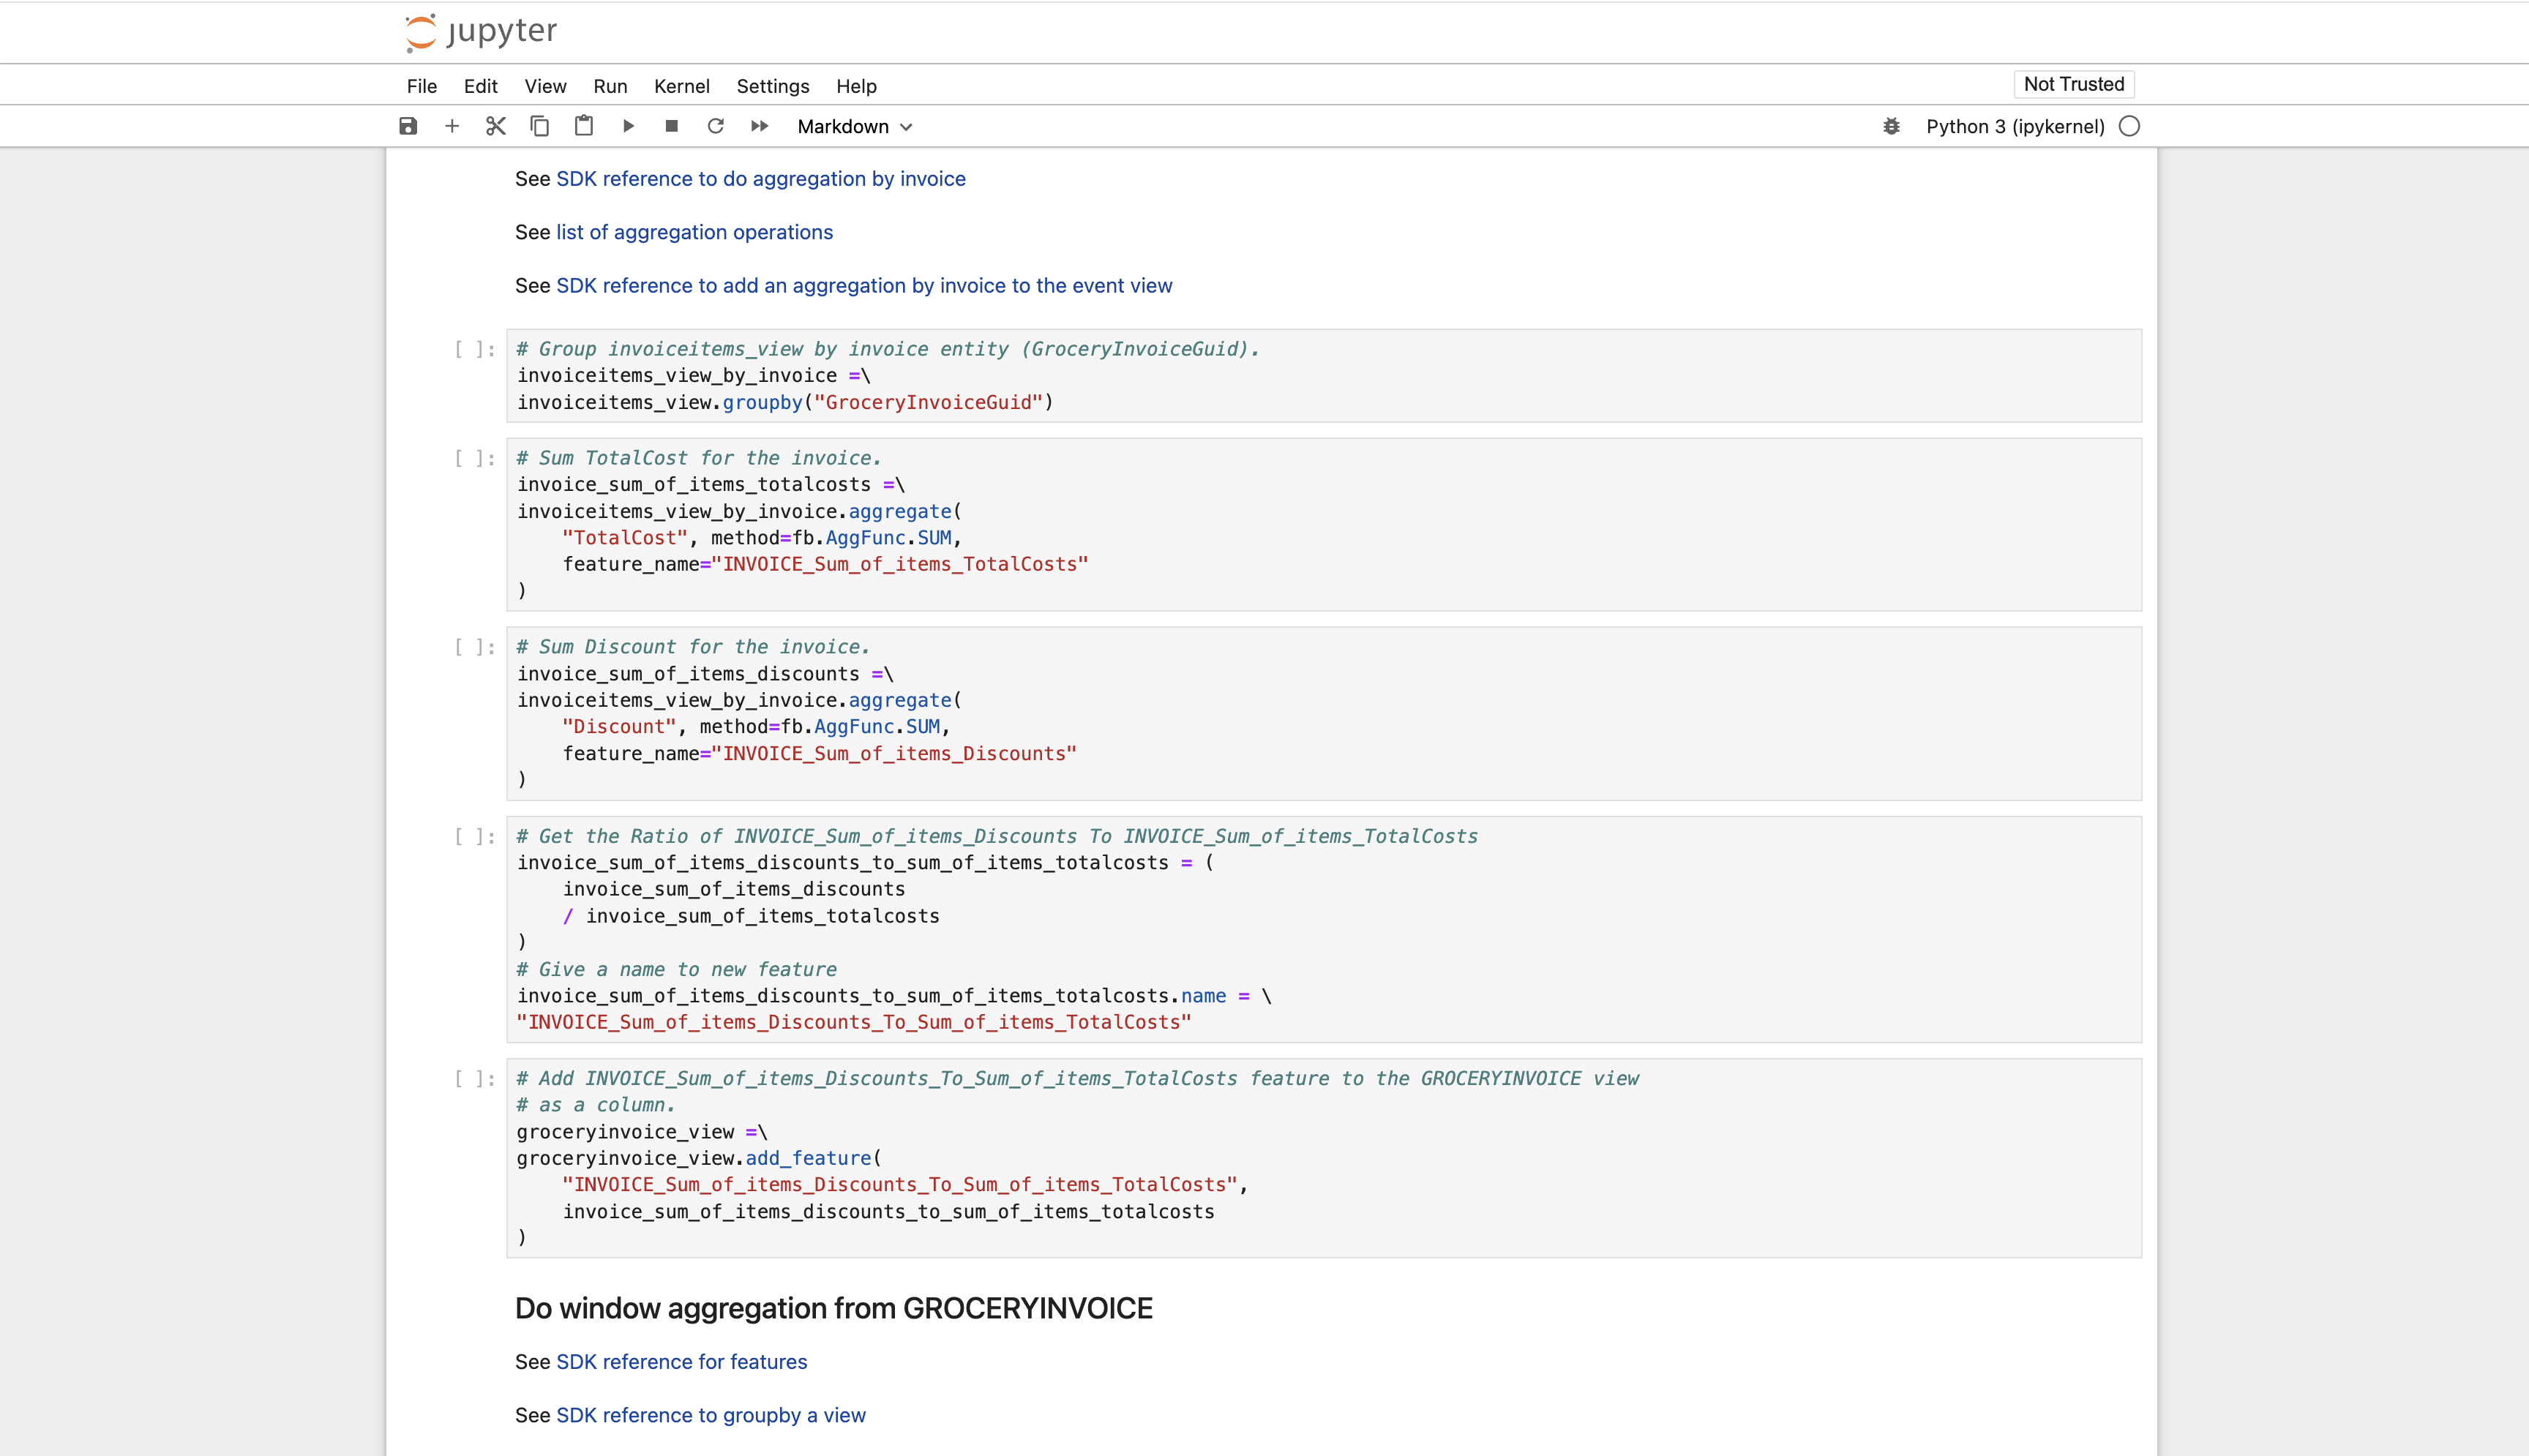The image size is (2529, 1456).
Task: Click the prompt of the Sum Discount cell
Action: [475, 647]
